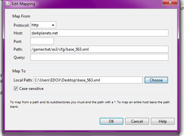Image resolution: width=184 pixels, height=136 pixels.
Task: Click the Port label
Action: (18, 41)
